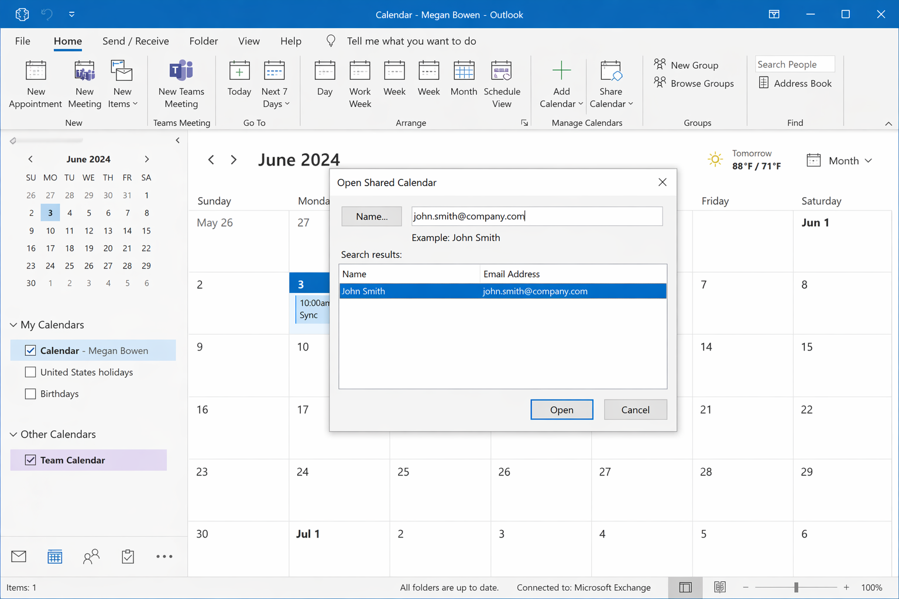Screen dimensions: 899x599
Task: Click the New Appointment icon
Action: 36,71
